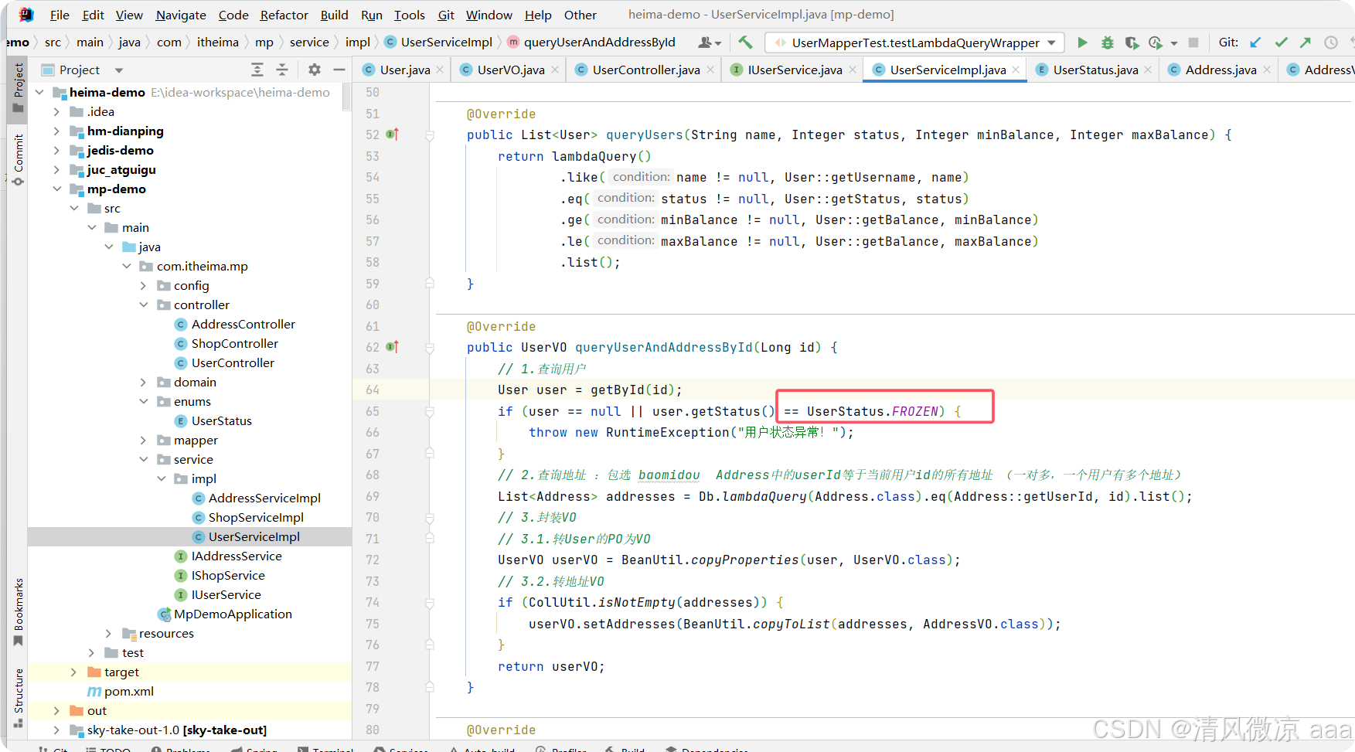Image resolution: width=1355 pixels, height=752 pixels.
Task: Click the grey stop square icon
Action: pos(1193,43)
